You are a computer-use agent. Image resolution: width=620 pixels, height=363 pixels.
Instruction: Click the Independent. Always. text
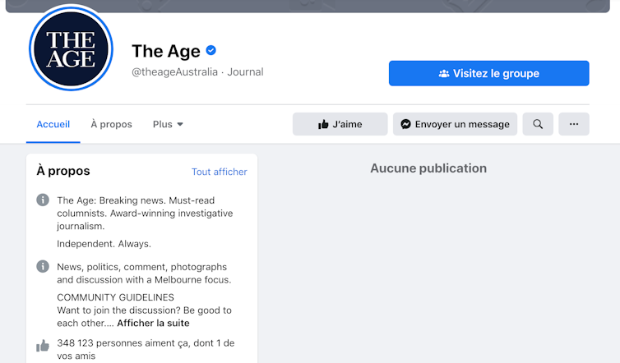pos(104,244)
